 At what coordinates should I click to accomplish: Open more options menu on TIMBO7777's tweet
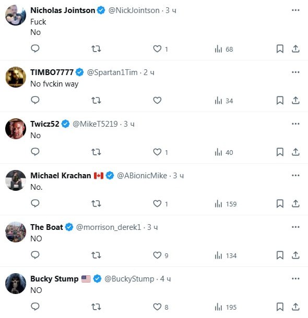pos(295,72)
